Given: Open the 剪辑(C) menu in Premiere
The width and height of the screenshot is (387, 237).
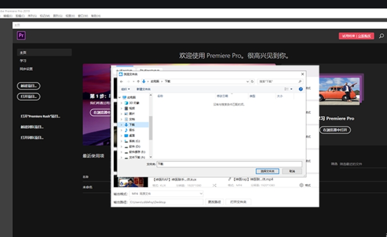Looking at the screenshot, I should [x=20, y=16].
